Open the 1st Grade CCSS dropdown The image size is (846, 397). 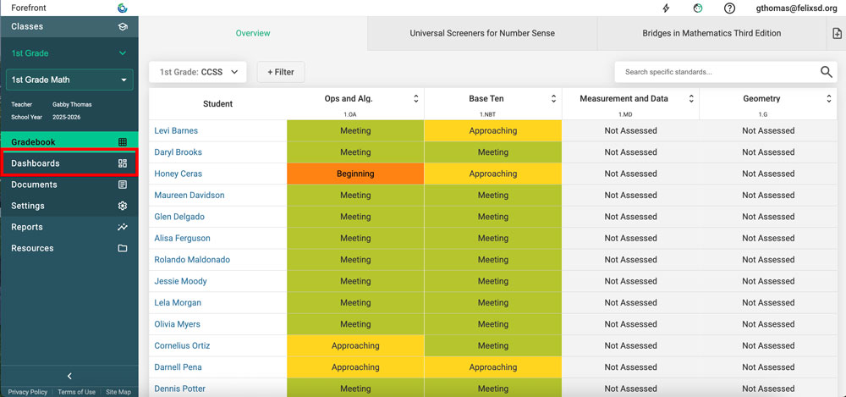[x=198, y=72]
